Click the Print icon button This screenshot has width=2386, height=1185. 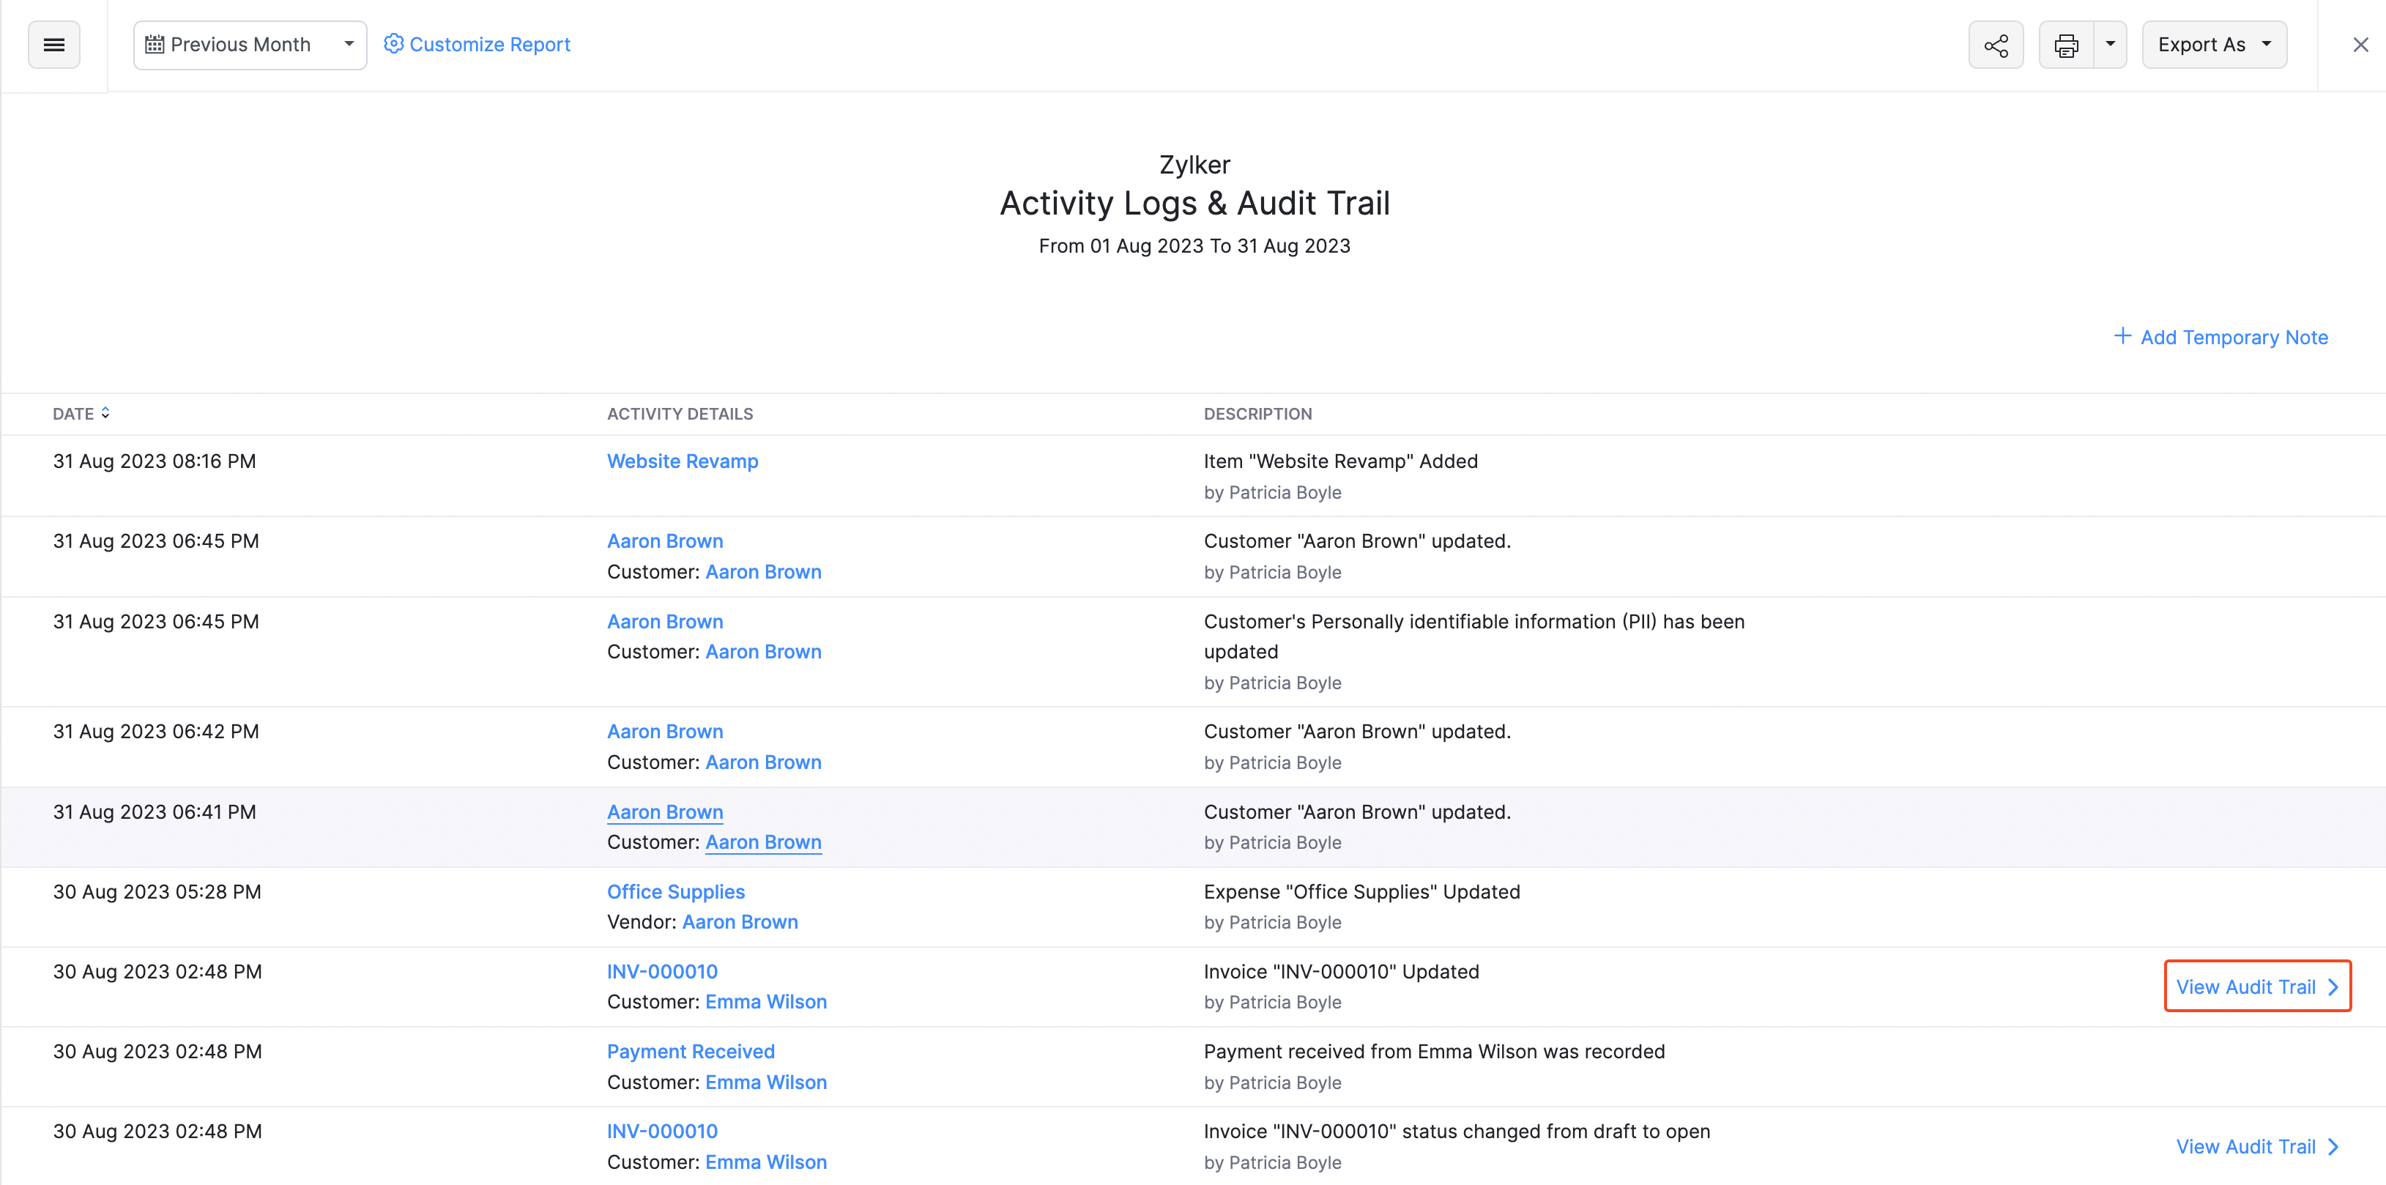click(2065, 44)
